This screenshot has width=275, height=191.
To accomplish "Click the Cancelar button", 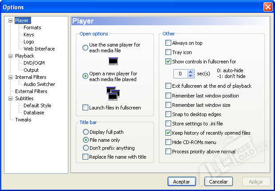I will 218,182.
